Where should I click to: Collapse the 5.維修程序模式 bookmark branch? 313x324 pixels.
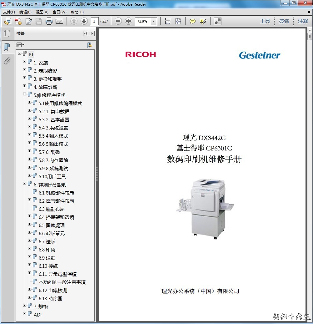click(25, 94)
